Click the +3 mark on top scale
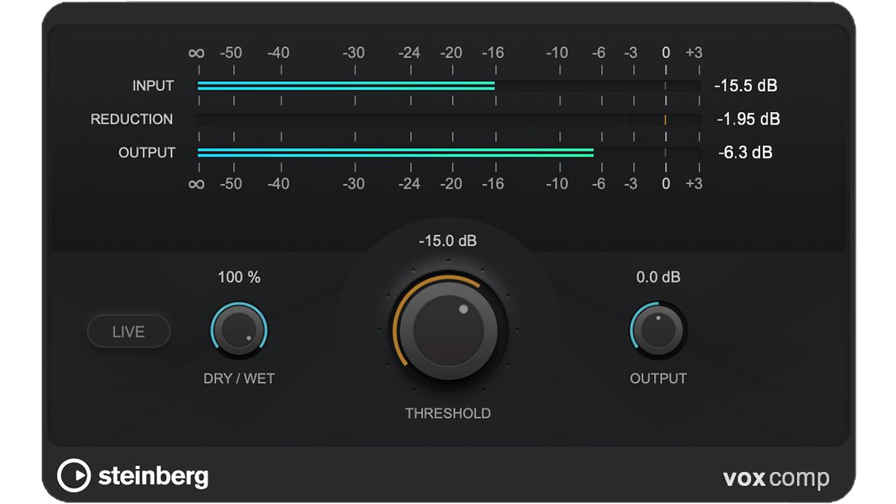 click(x=694, y=53)
